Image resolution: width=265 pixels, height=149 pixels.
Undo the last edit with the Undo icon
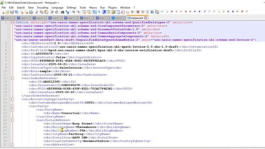(x=52, y=12)
